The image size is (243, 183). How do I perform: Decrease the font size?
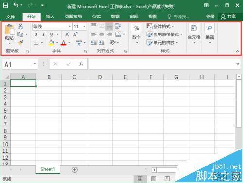75,34
